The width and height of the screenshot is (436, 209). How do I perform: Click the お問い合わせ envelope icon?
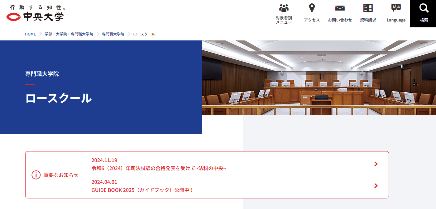pyautogui.click(x=340, y=8)
